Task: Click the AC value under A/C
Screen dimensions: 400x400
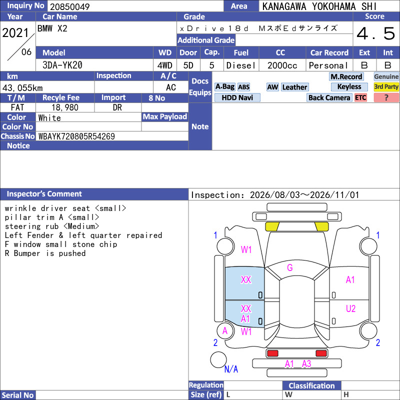Action: [x=170, y=87]
